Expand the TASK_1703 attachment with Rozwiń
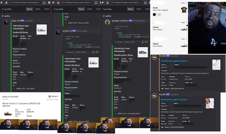 (119, 42)
